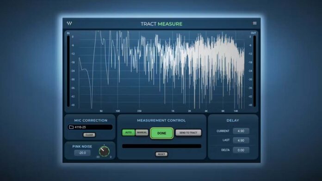
Task: Click RESET under measurement progress bar
Action: click(161, 154)
